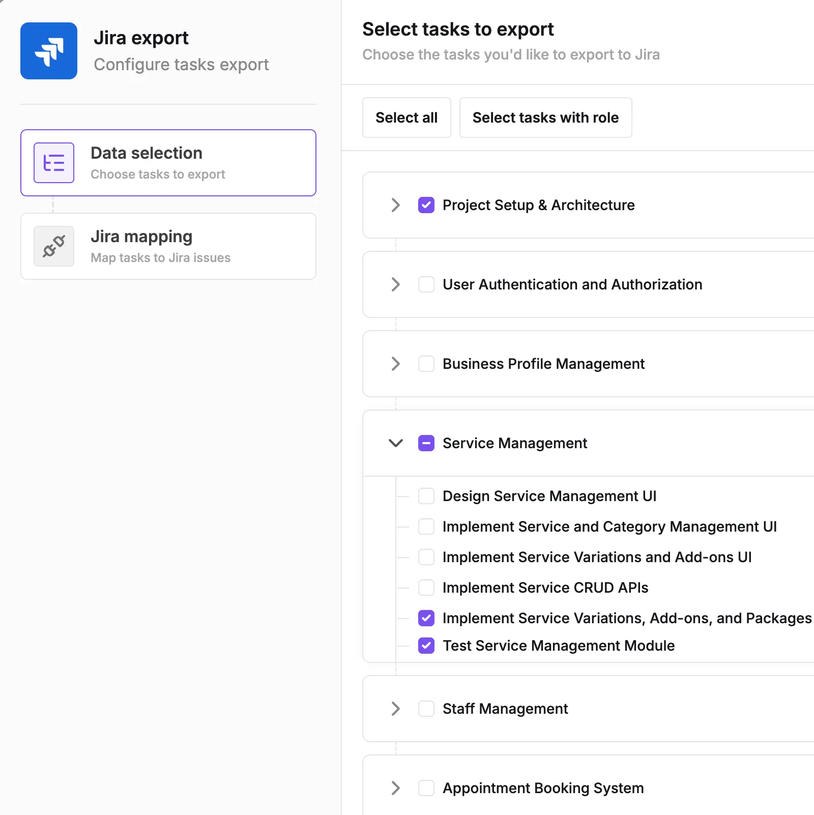Screen dimensions: 814x815
Task: Expand the Staff Management group
Action: [396, 709]
